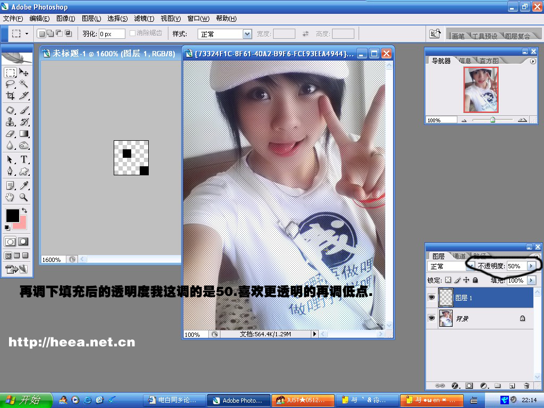Select the Lasso tool
544x408 pixels.
(10, 84)
